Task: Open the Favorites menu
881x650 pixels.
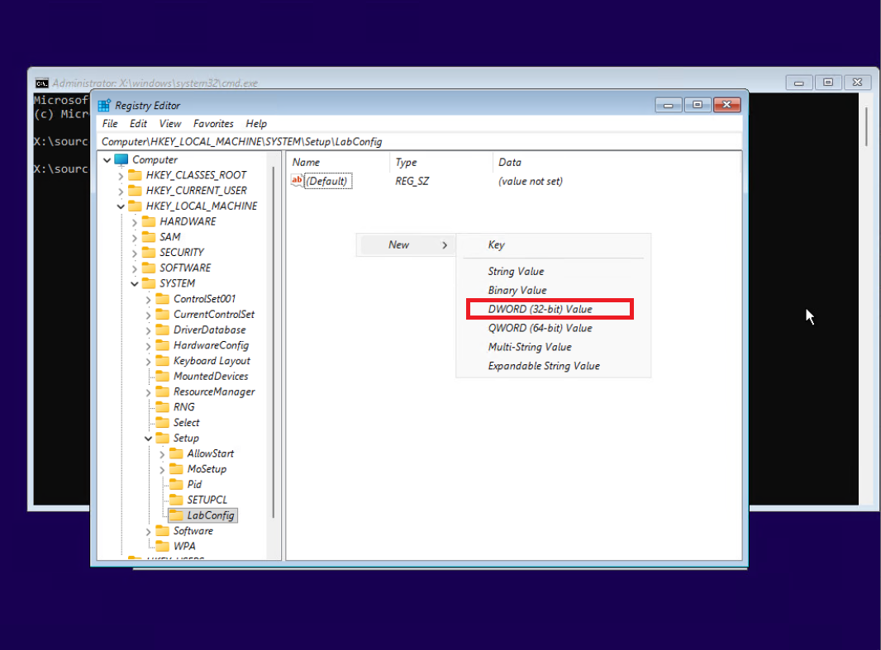Action: [213, 123]
